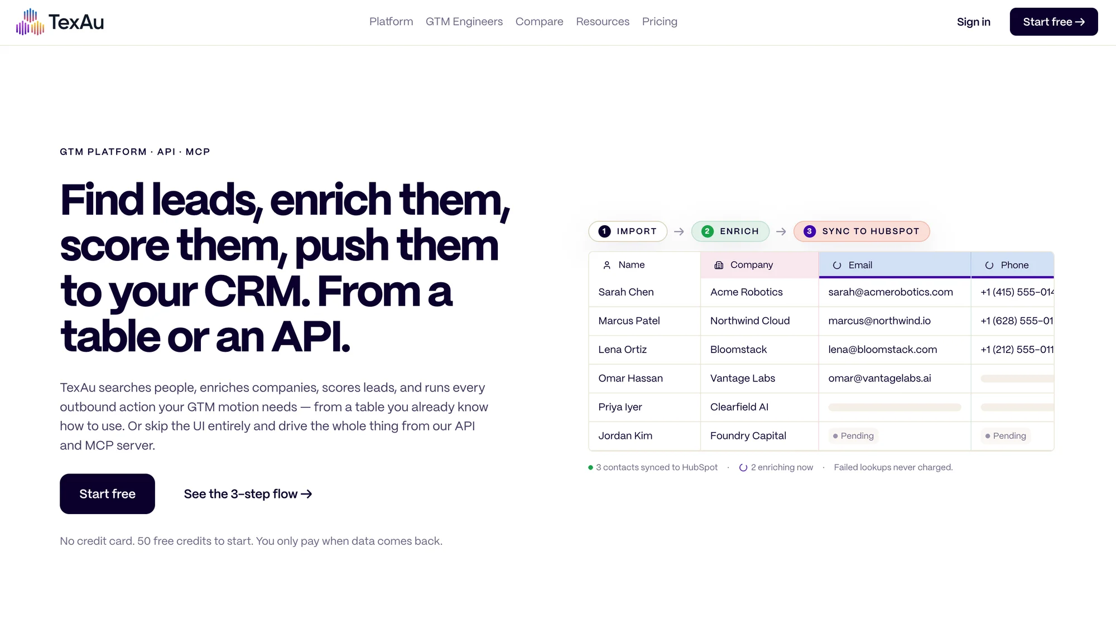Select the 'Lena Ortiz' name cell
Viewport: 1116px width, 629px height.
click(x=644, y=350)
